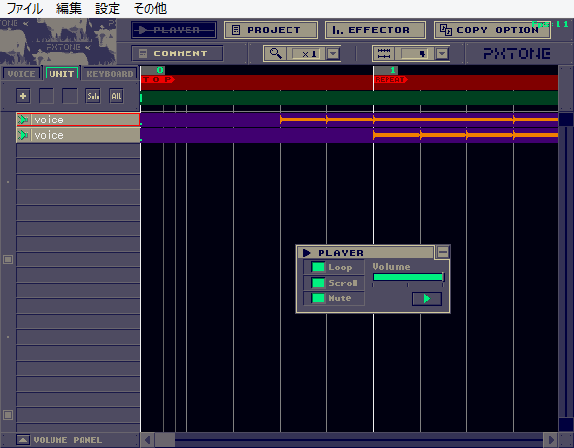
Task: Toggle the Mute checkbox in Player
Action: [x=318, y=298]
